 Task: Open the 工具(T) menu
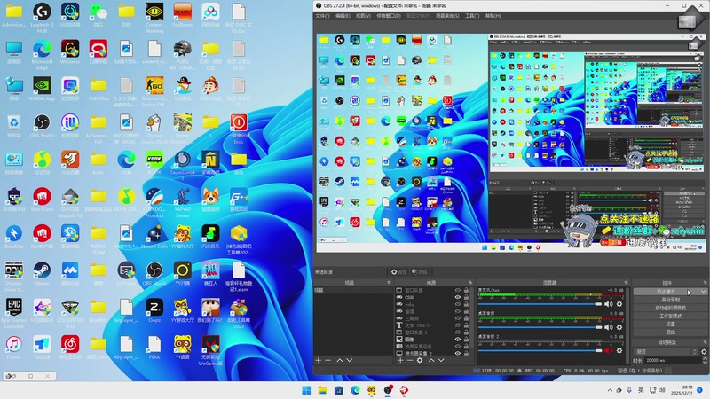(472, 15)
